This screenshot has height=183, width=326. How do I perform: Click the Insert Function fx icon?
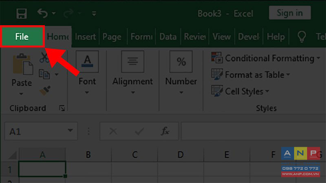pyautogui.click(x=165, y=131)
